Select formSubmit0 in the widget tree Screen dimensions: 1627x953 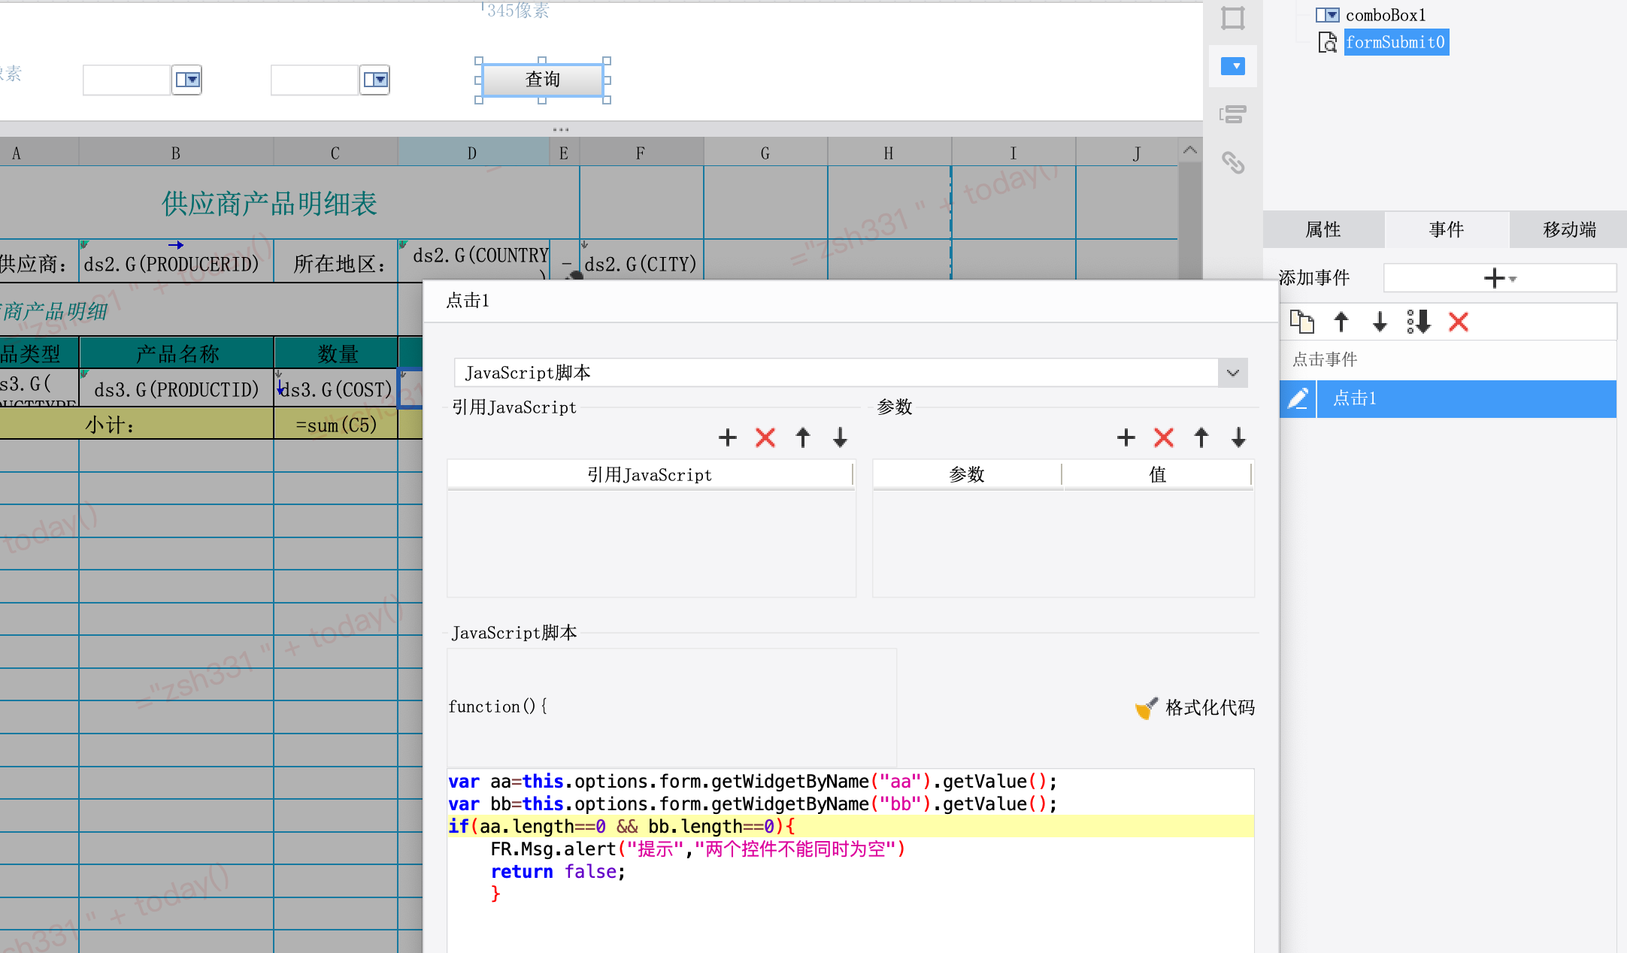click(x=1395, y=42)
